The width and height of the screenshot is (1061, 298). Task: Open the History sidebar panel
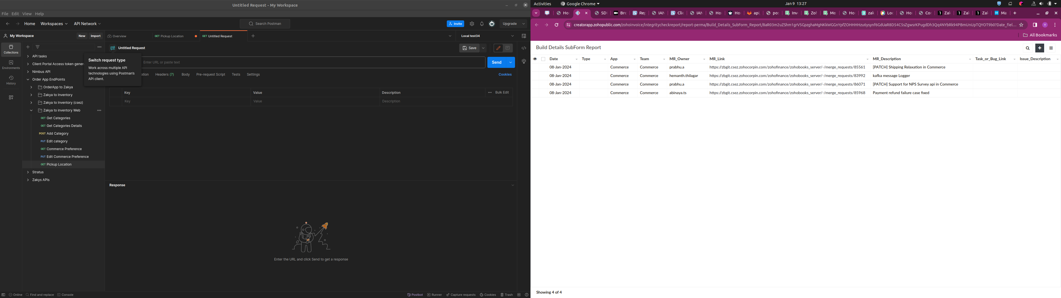(x=11, y=80)
